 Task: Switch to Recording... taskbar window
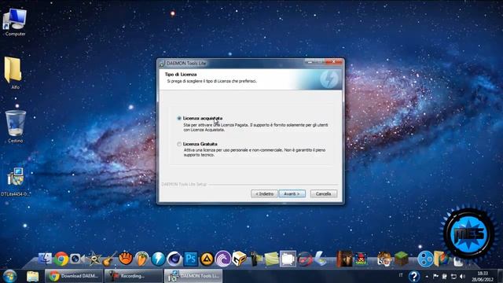tap(134, 276)
